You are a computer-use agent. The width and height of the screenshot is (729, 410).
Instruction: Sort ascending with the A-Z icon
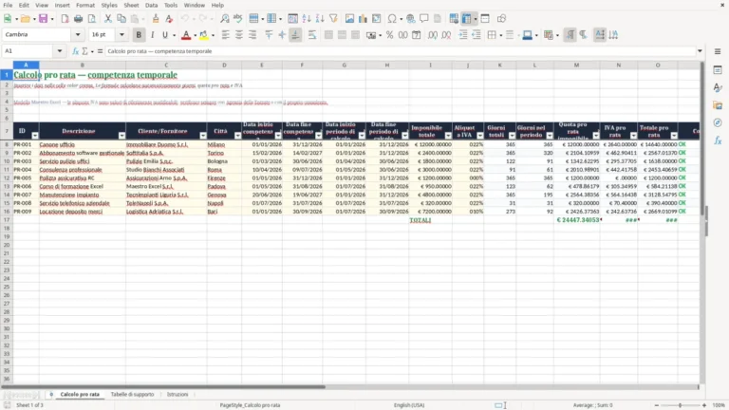[x=307, y=19]
